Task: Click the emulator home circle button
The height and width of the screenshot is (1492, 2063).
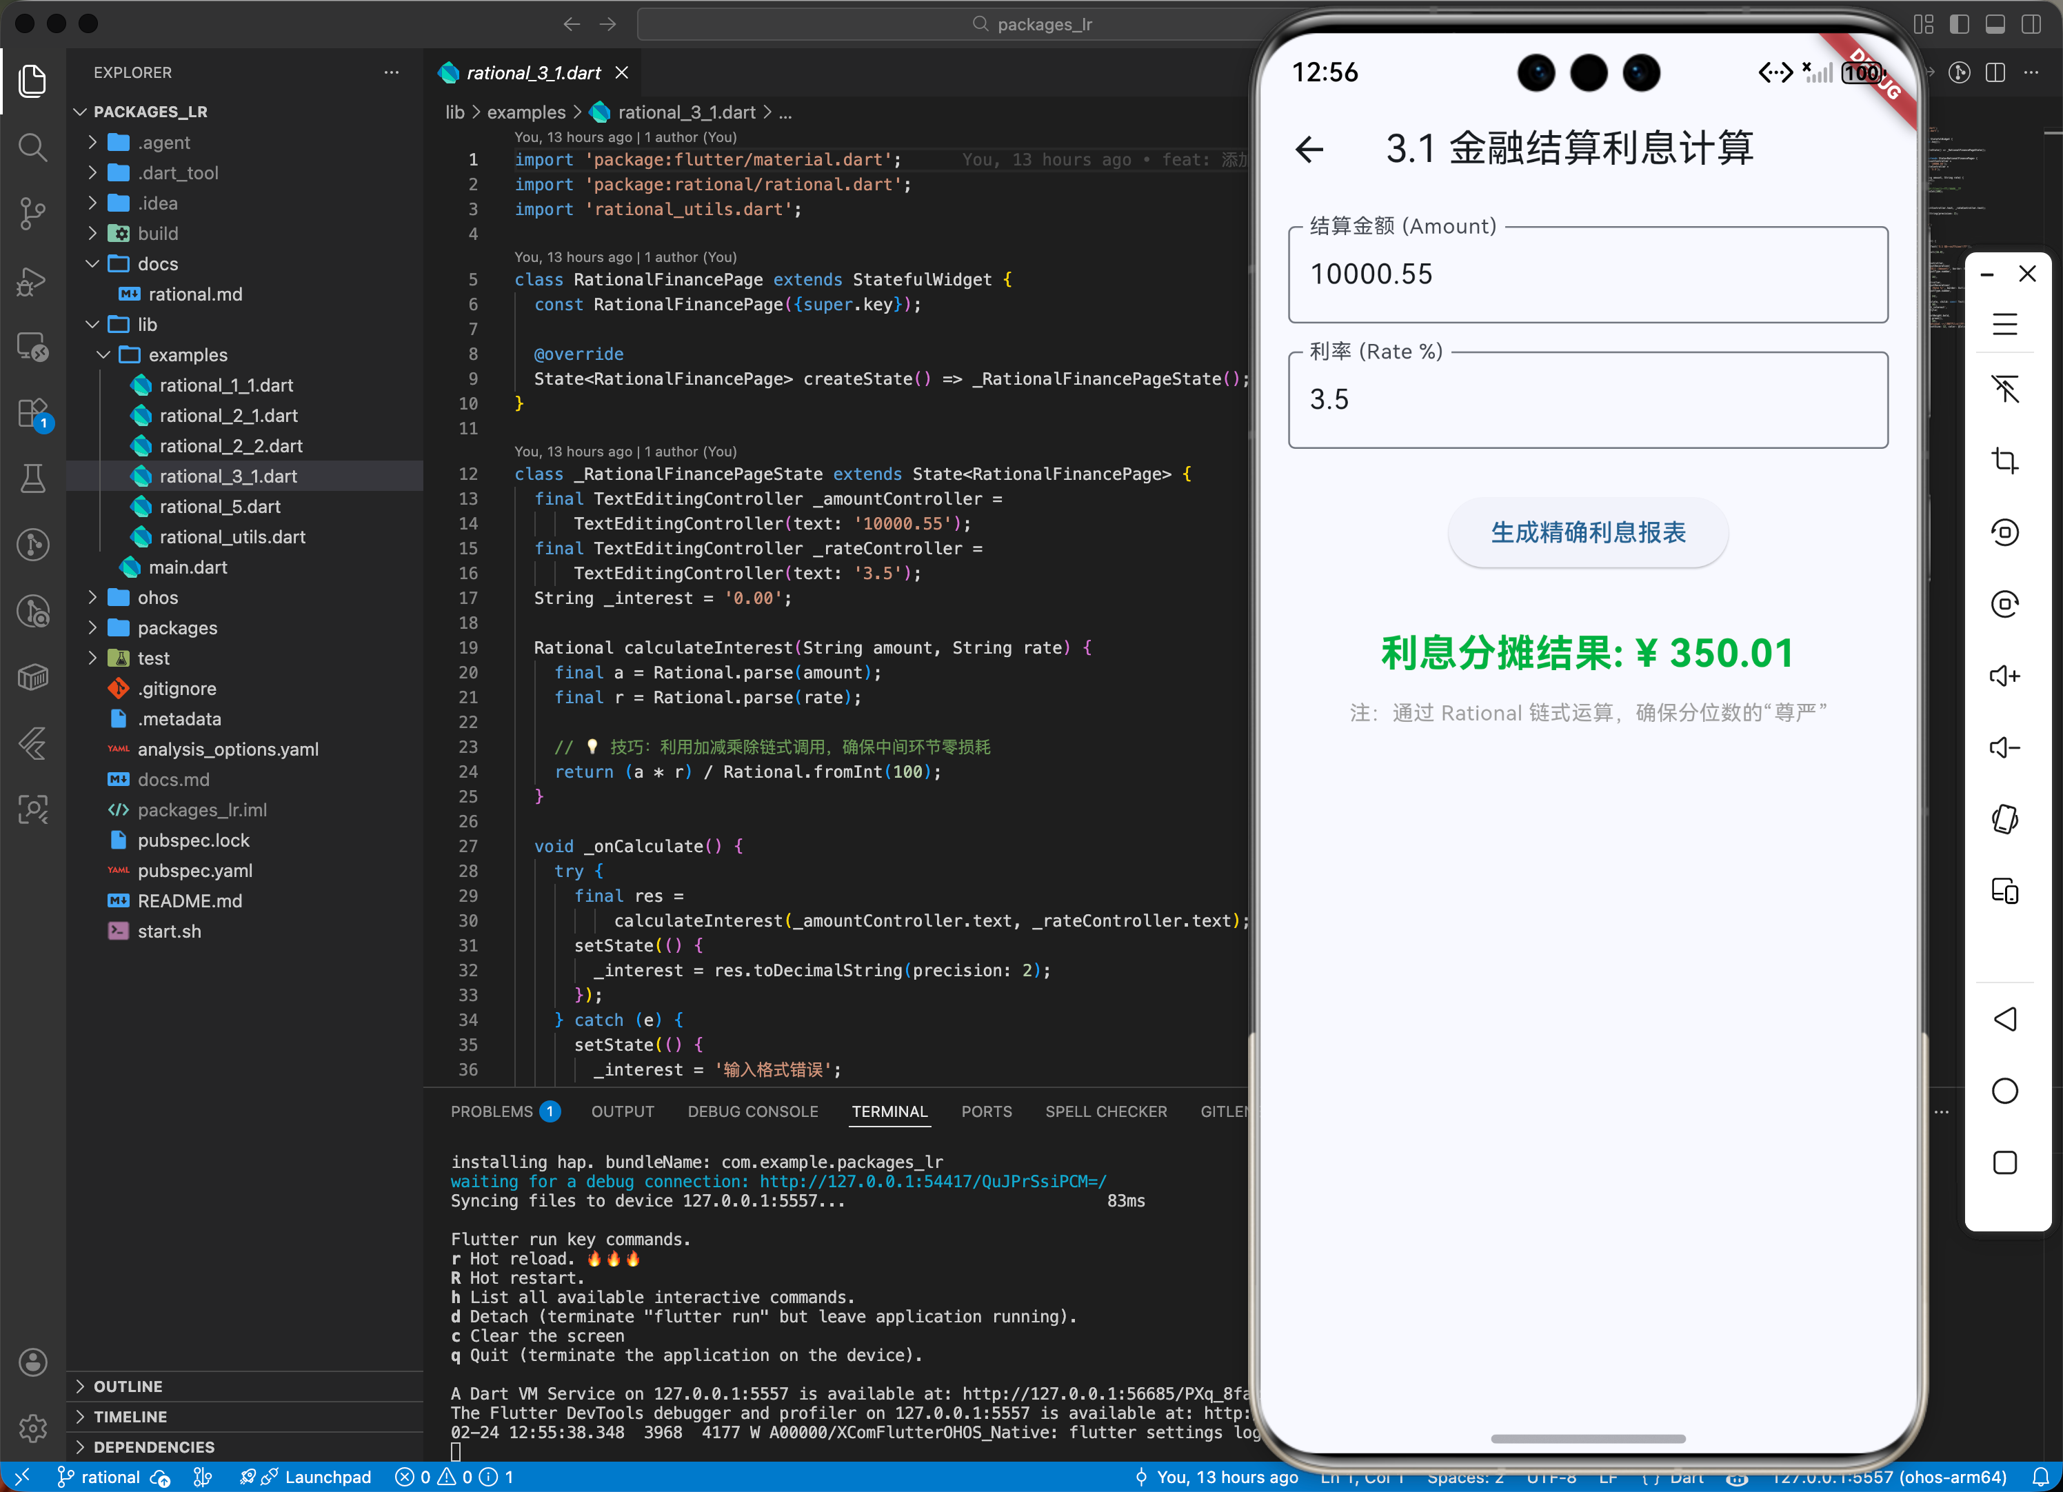Action: [2005, 1091]
